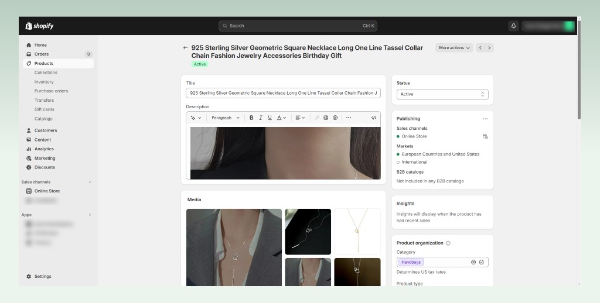Open the notifications bell
Screen dimensions: 600x303
[x=513, y=26]
